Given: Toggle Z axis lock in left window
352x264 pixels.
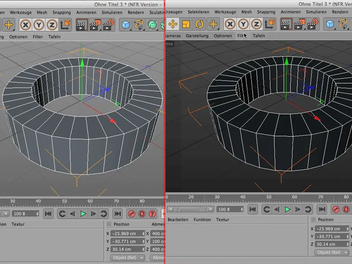Looking at the screenshot, I should (52, 25).
